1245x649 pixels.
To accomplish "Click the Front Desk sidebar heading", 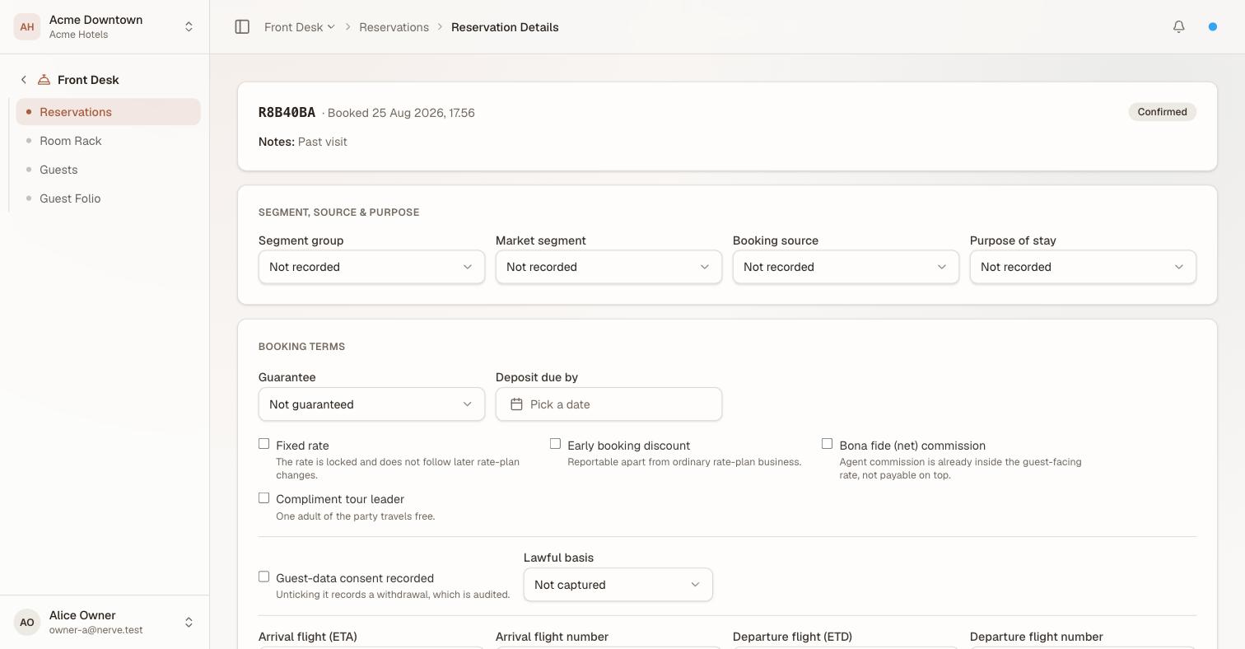I will (x=88, y=80).
